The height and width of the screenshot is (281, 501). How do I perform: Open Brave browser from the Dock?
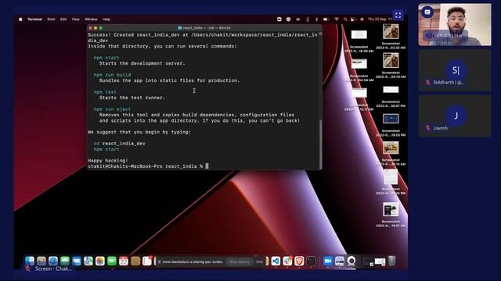click(299, 261)
